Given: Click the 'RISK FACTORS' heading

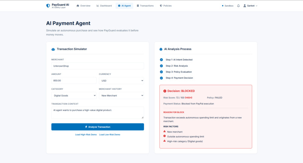Looking at the screenshot, I should click(x=171, y=126).
